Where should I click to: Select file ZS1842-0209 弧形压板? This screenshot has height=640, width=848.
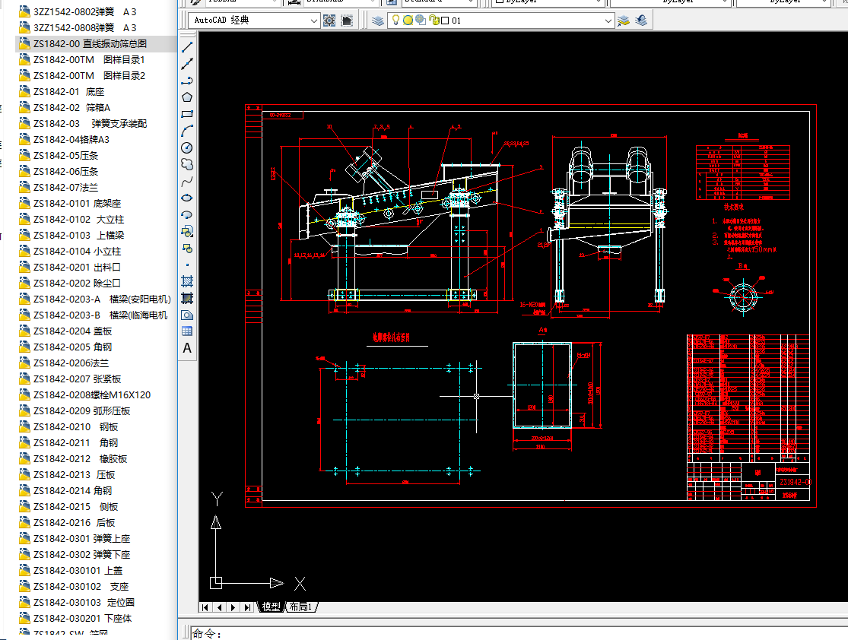tap(75, 410)
